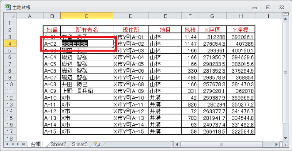Click vertical scrollbar up arrow
Image resolution: width=292 pixels, height=151 pixels.
285,18
